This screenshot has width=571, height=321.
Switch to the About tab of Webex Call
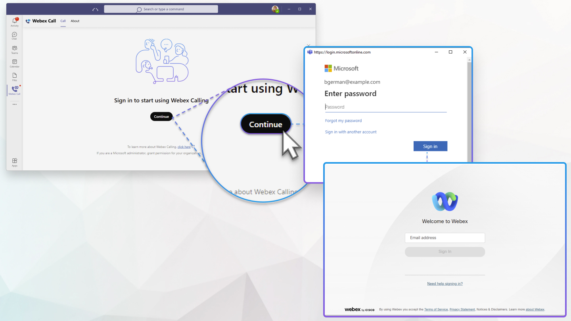point(75,21)
